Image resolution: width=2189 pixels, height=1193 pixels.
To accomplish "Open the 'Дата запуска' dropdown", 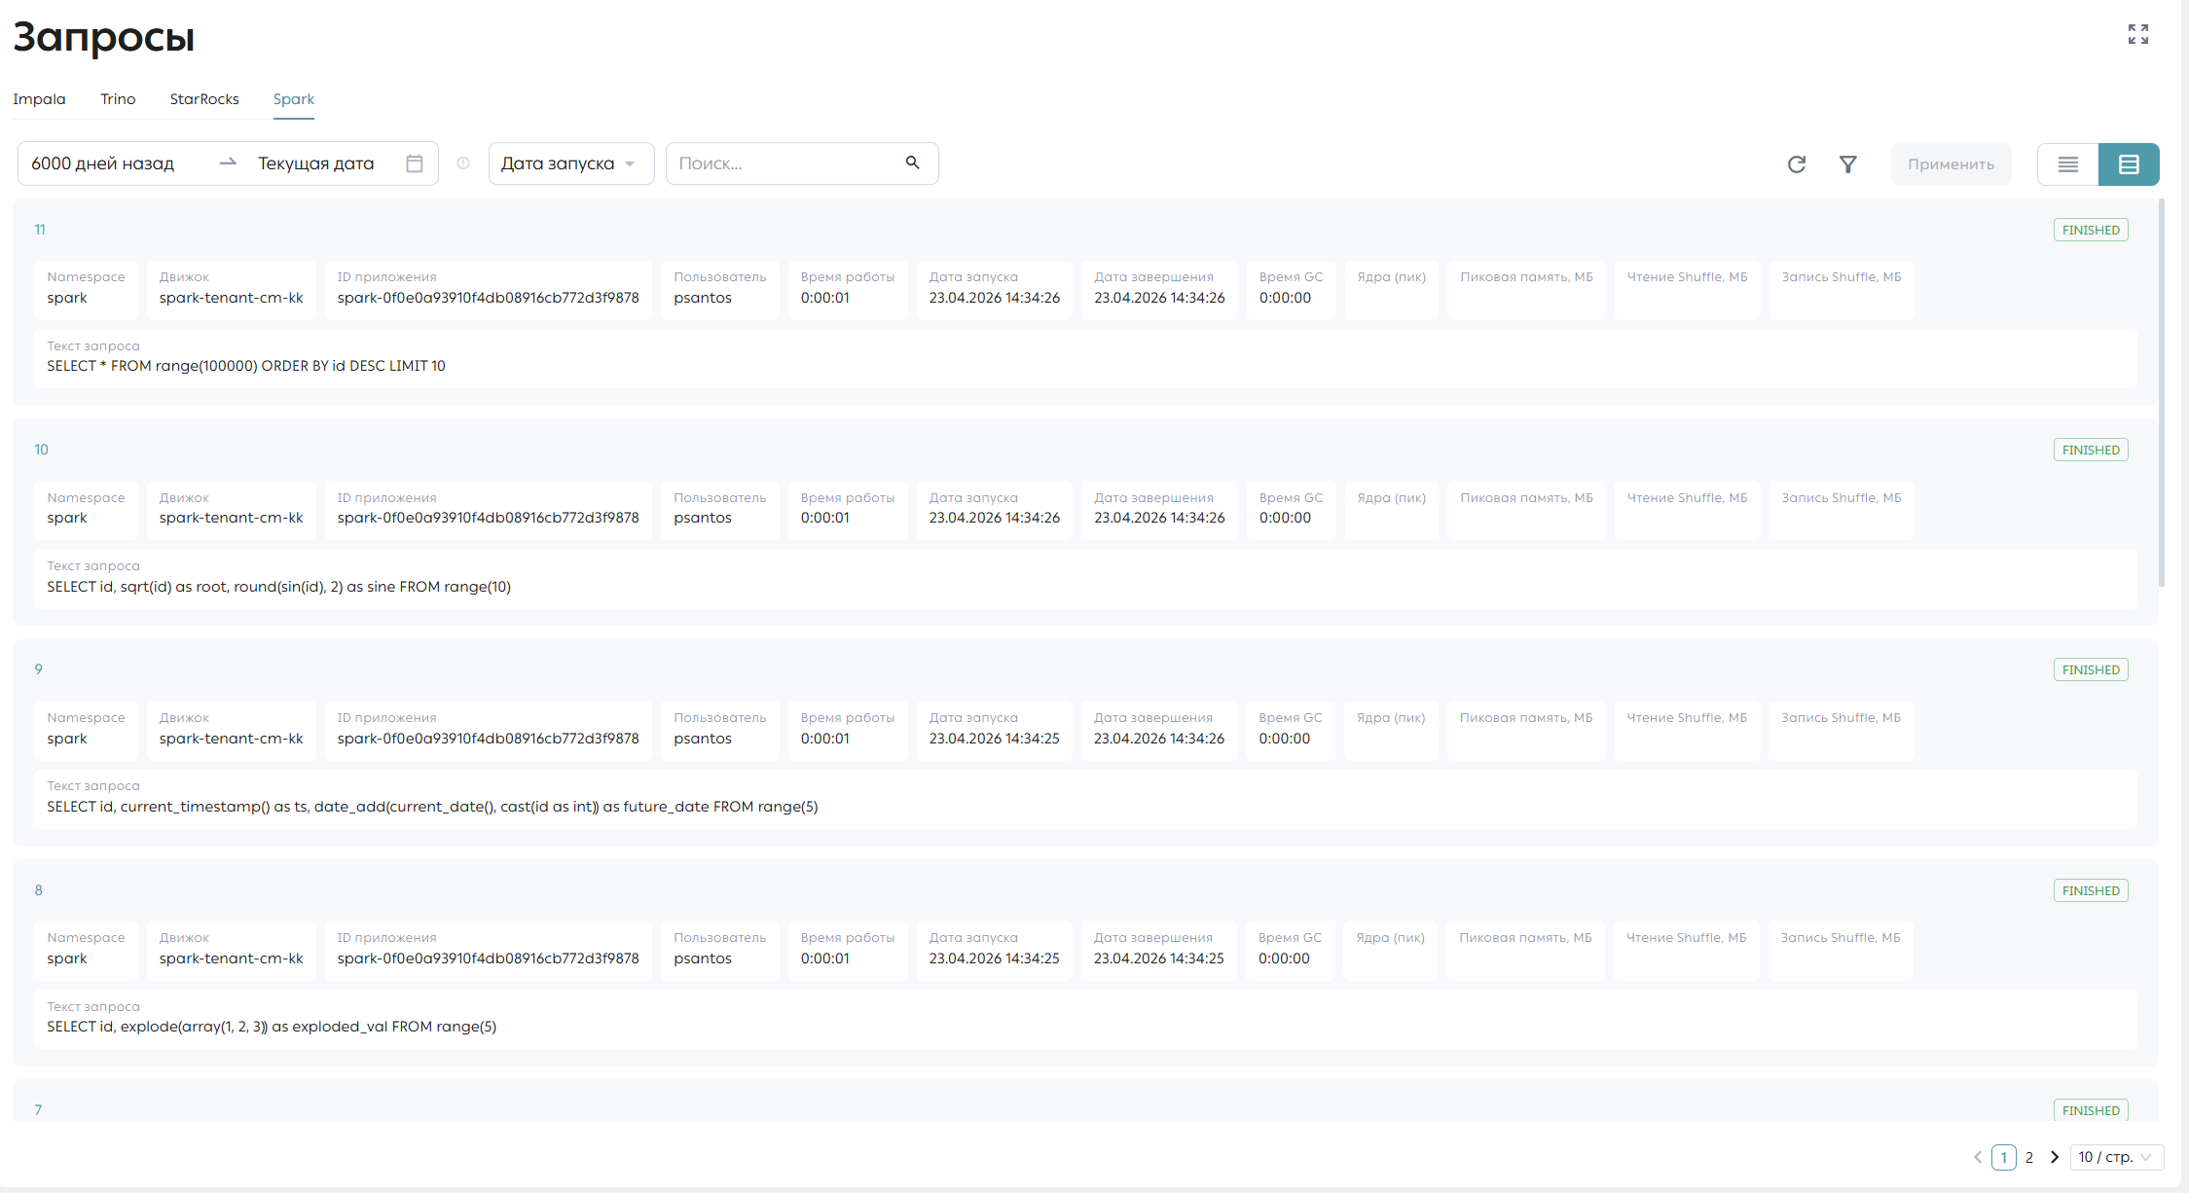I will [x=571, y=163].
